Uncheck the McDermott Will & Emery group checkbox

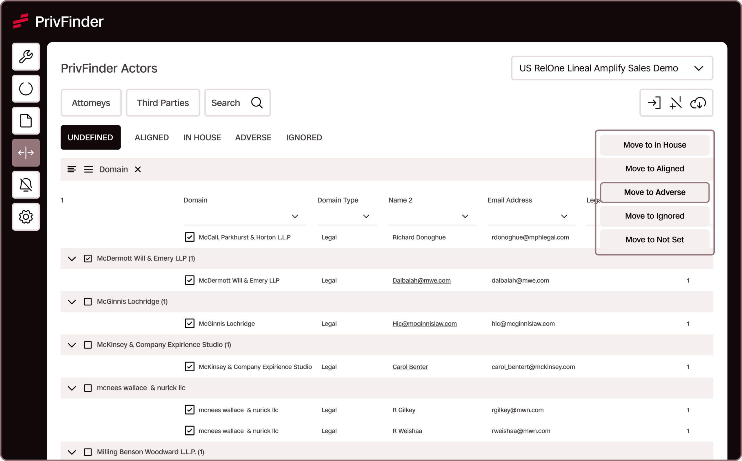[88, 258]
